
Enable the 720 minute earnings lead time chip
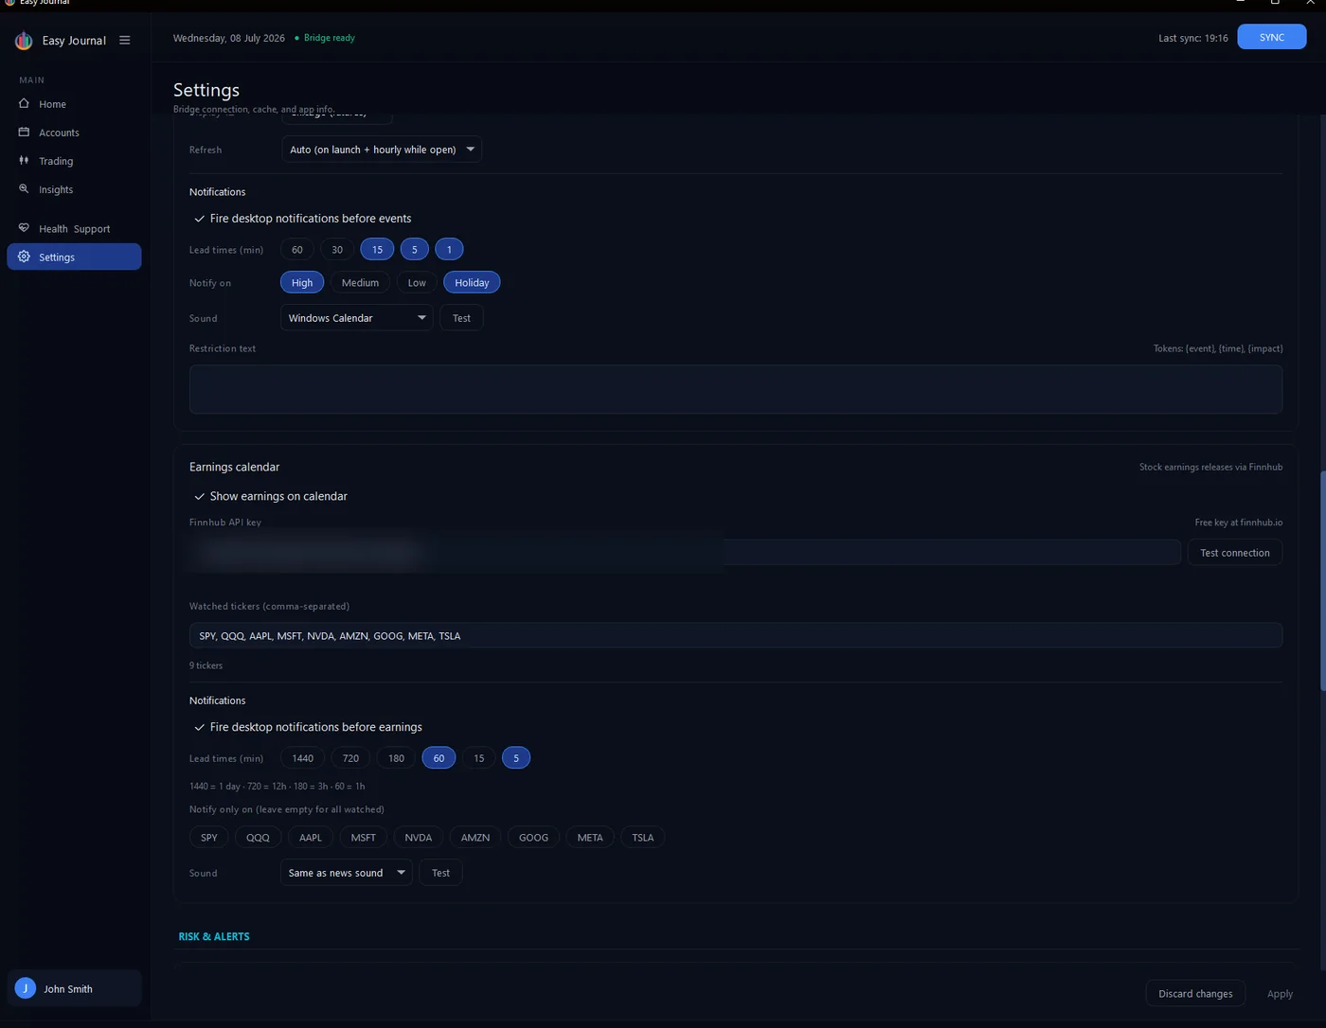click(350, 758)
